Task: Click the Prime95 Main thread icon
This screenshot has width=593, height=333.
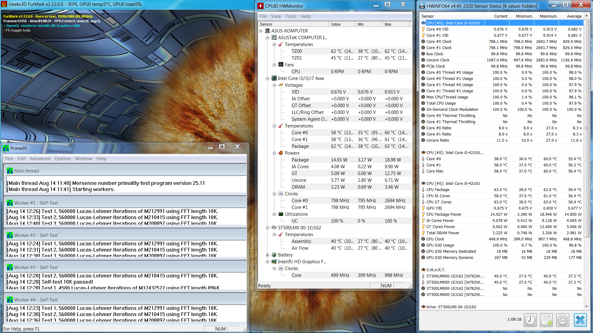Action: pyautogui.click(x=10, y=171)
